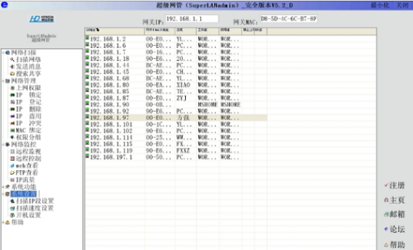
Task: Open the IP流量 traffic item
Action: point(25,180)
